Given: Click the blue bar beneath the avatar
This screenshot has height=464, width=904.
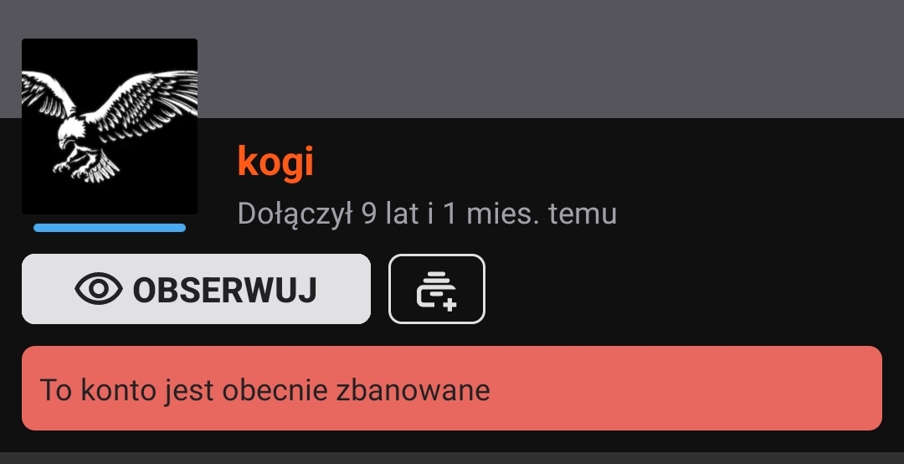Looking at the screenshot, I should pyautogui.click(x=110, y=228).
